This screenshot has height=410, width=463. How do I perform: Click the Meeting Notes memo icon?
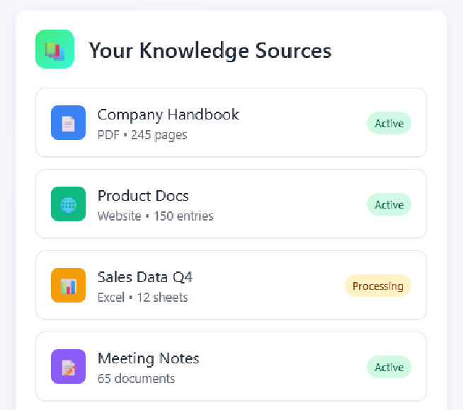[x=68, y=367]
